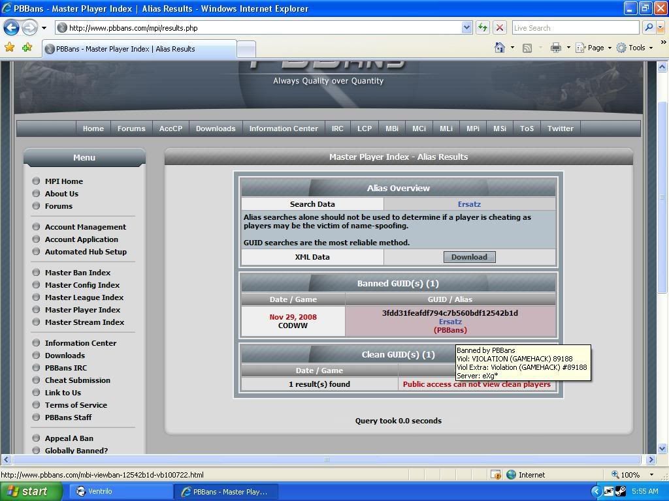Click the ToS navigation link
669x501 pixels.
[x=527, y=129]
